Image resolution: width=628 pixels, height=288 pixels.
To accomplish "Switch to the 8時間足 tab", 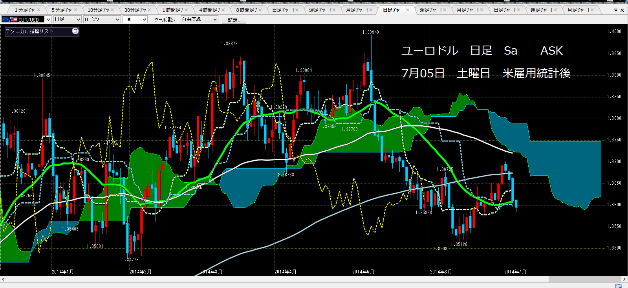I will [247, 10].
